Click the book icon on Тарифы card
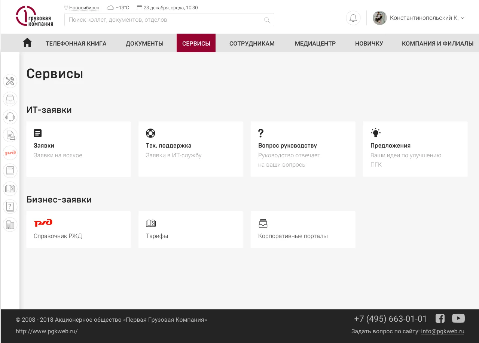The height and width of the screenshot is (343, 479). click(151, 223)
